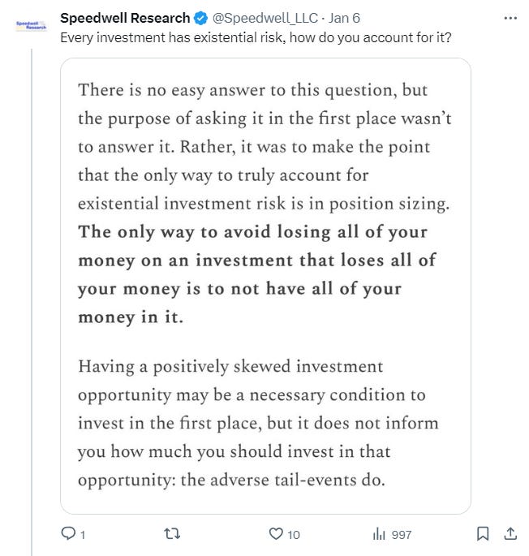
Task: Open the Speedwell Research profile avatar
Action: tap(31, 25)
